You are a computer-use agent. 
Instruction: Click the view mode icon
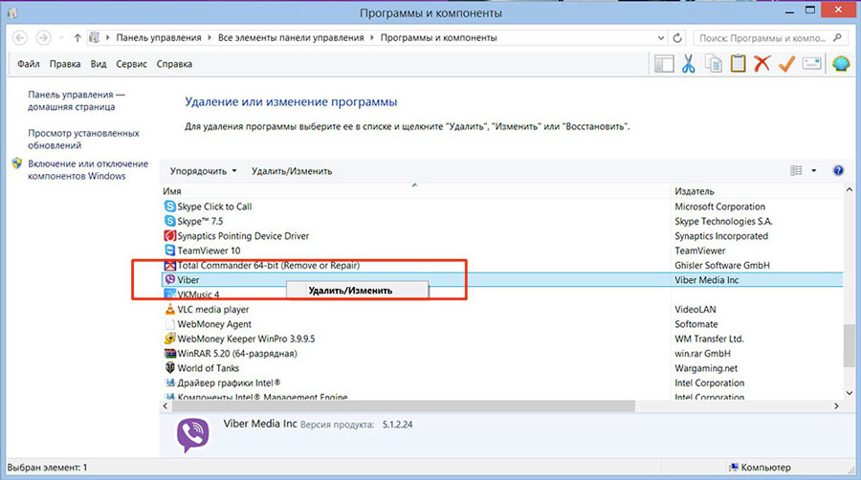796,170
